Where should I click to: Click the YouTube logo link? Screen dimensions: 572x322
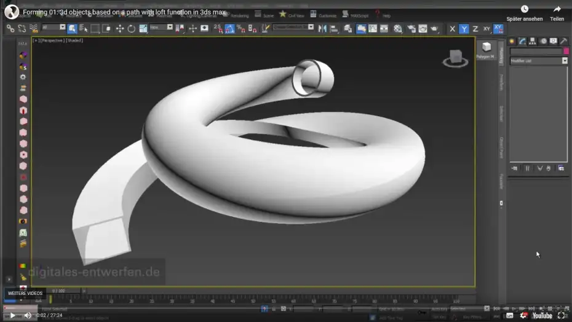tap(542, 315)
